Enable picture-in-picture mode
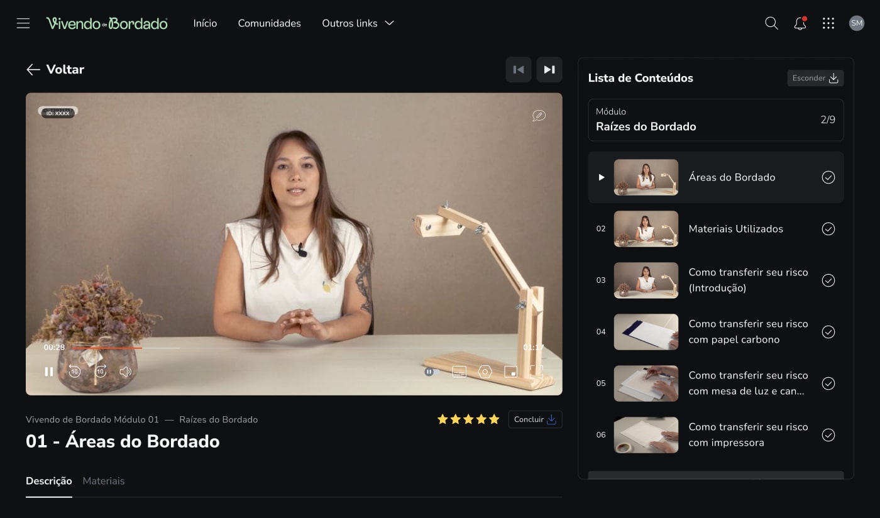880x518 pixels. [x=511, y=372]
